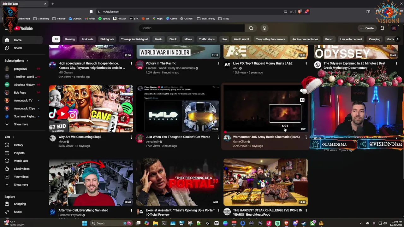The image size is (404, 227).
Task: Open the Amazon bookmark
Action: coord(120,19)
